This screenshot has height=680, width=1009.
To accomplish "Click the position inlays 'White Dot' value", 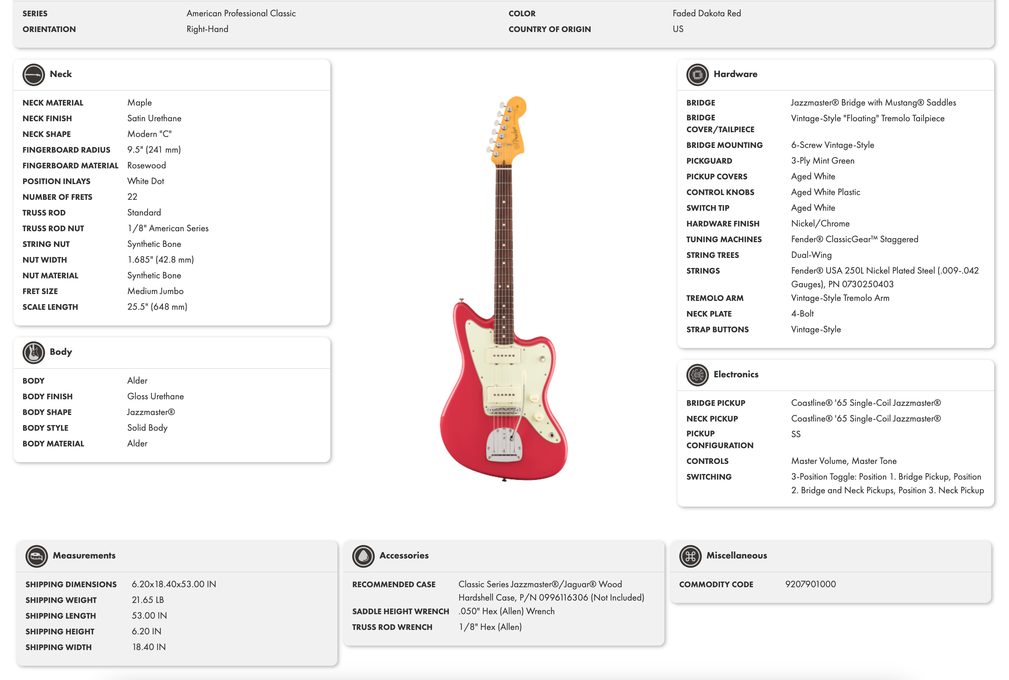I will click(146, 181).
